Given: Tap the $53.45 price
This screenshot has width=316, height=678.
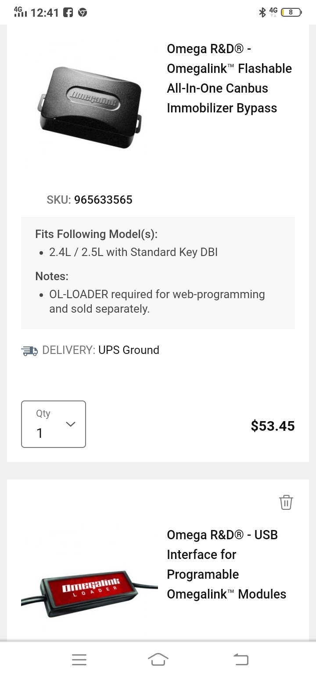Looking at the screenshot, I should [x=273, y=426].
